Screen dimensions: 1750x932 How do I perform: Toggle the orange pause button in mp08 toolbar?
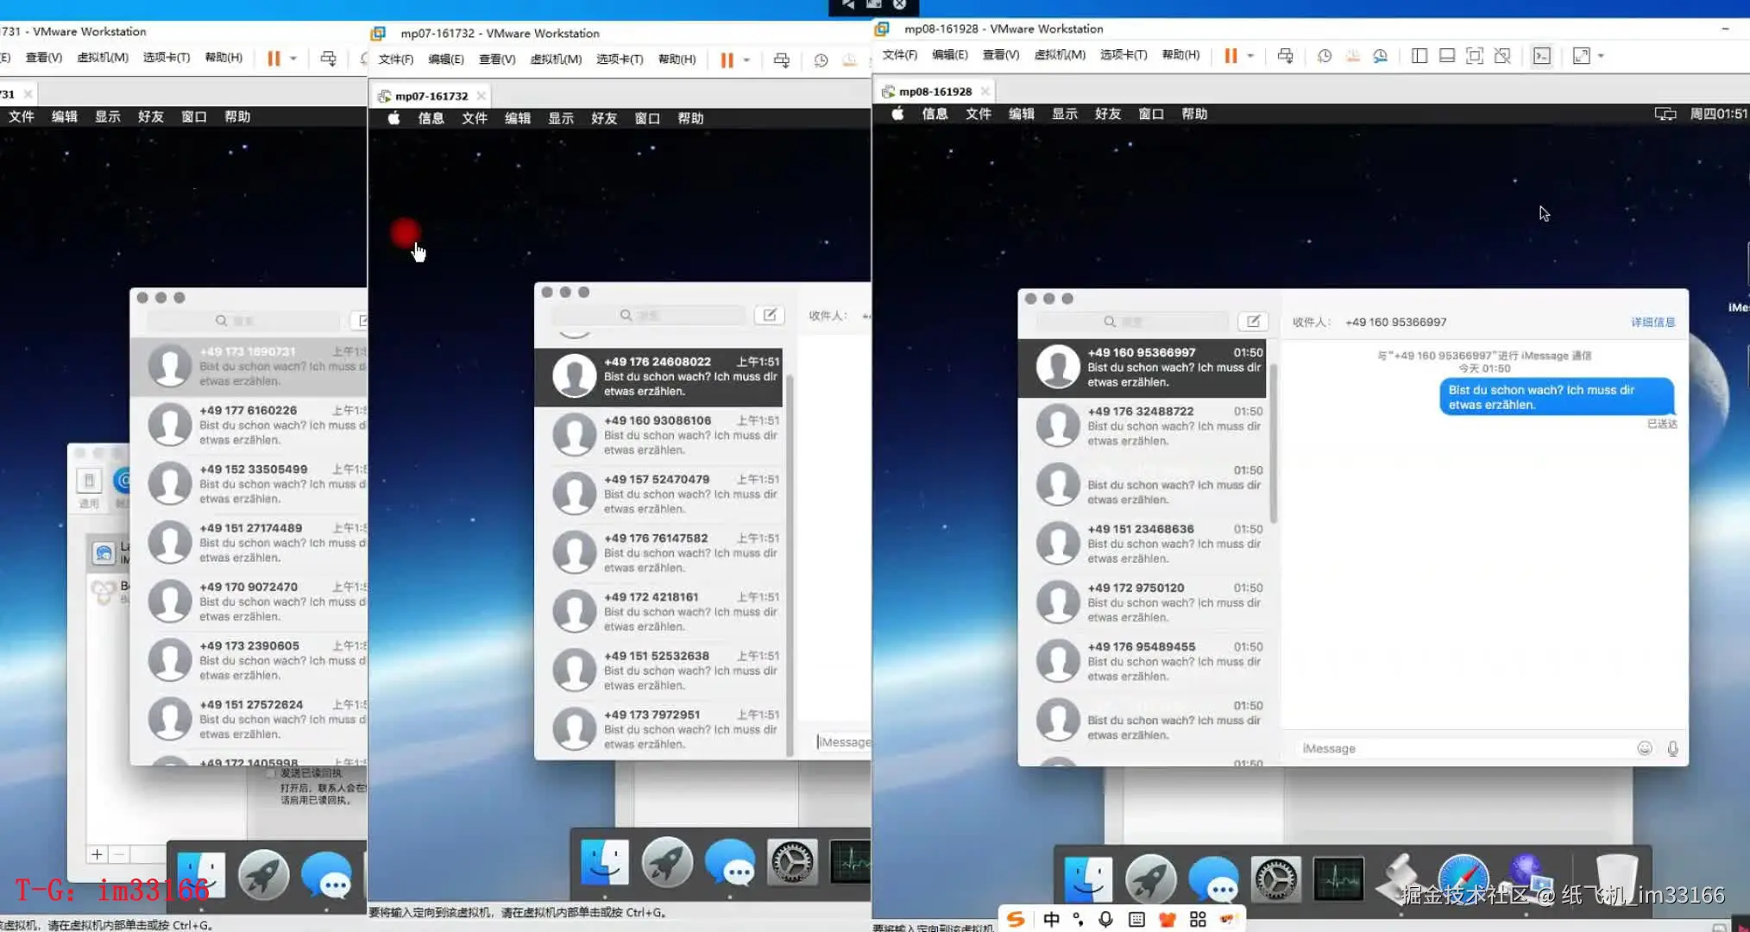click(1231, 56)
